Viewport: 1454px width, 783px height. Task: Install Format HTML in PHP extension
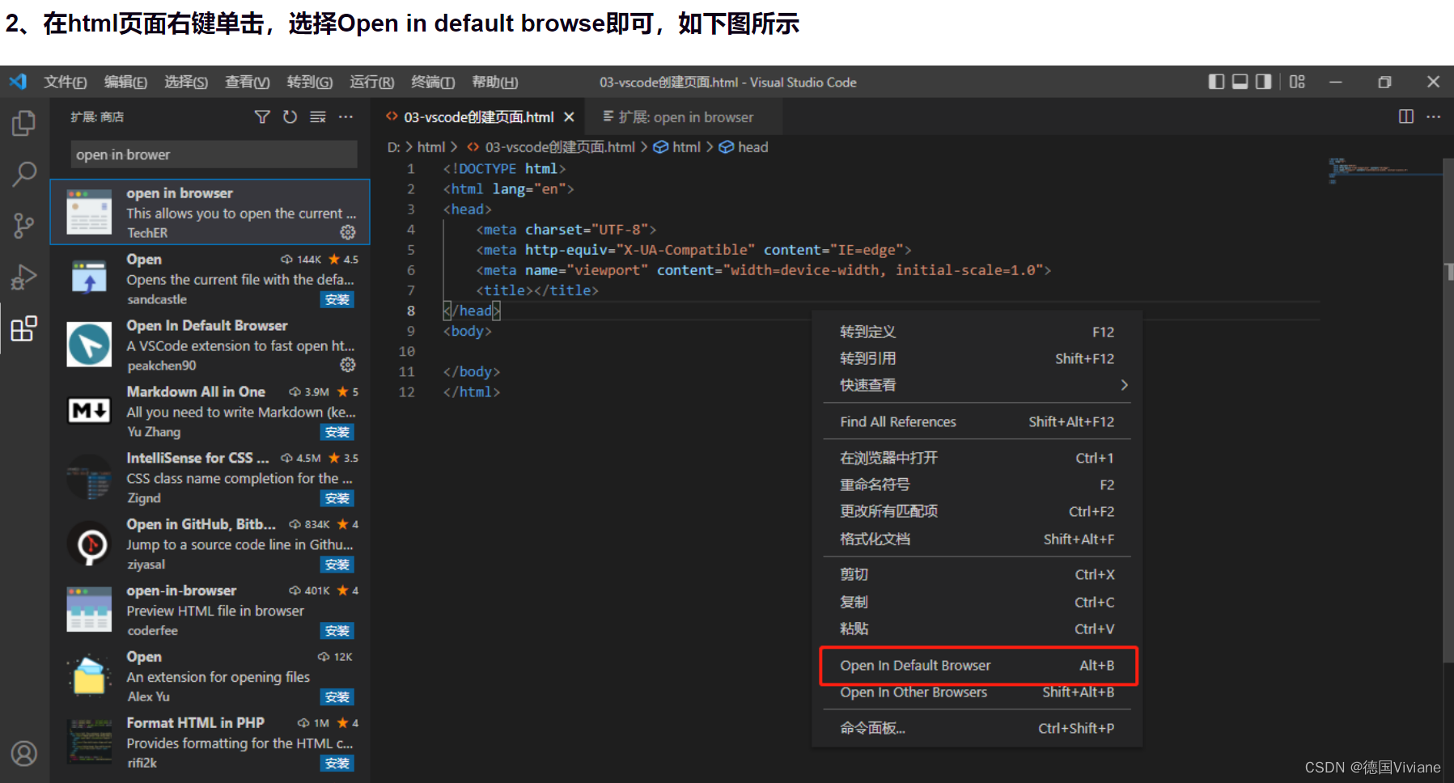click(x=337, y=764)
